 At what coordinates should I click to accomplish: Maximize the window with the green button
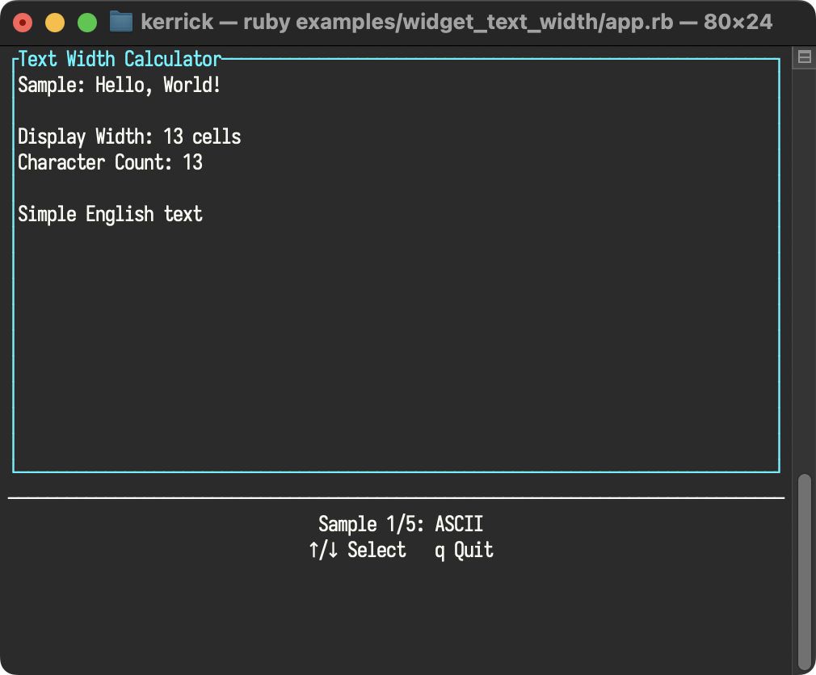pos(87,23)
